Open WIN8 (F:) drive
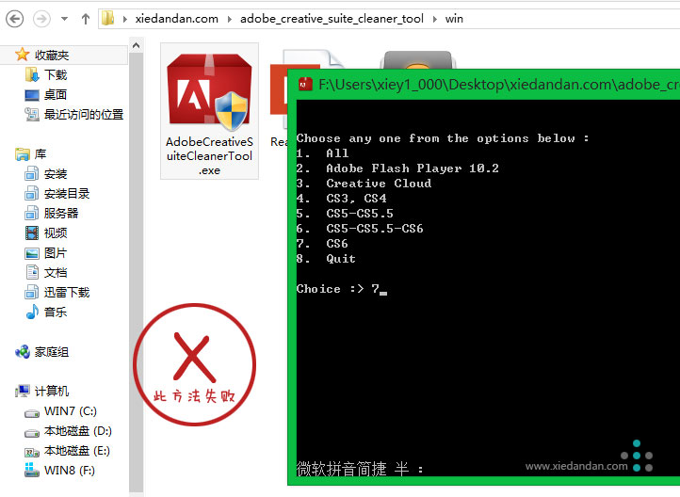This screenshot has width=680, height=497. [x=70, y=470]
